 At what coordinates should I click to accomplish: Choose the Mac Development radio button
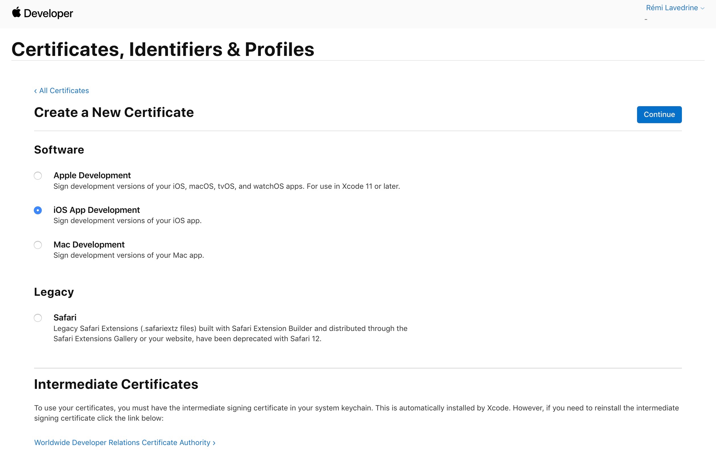[38, 245]
